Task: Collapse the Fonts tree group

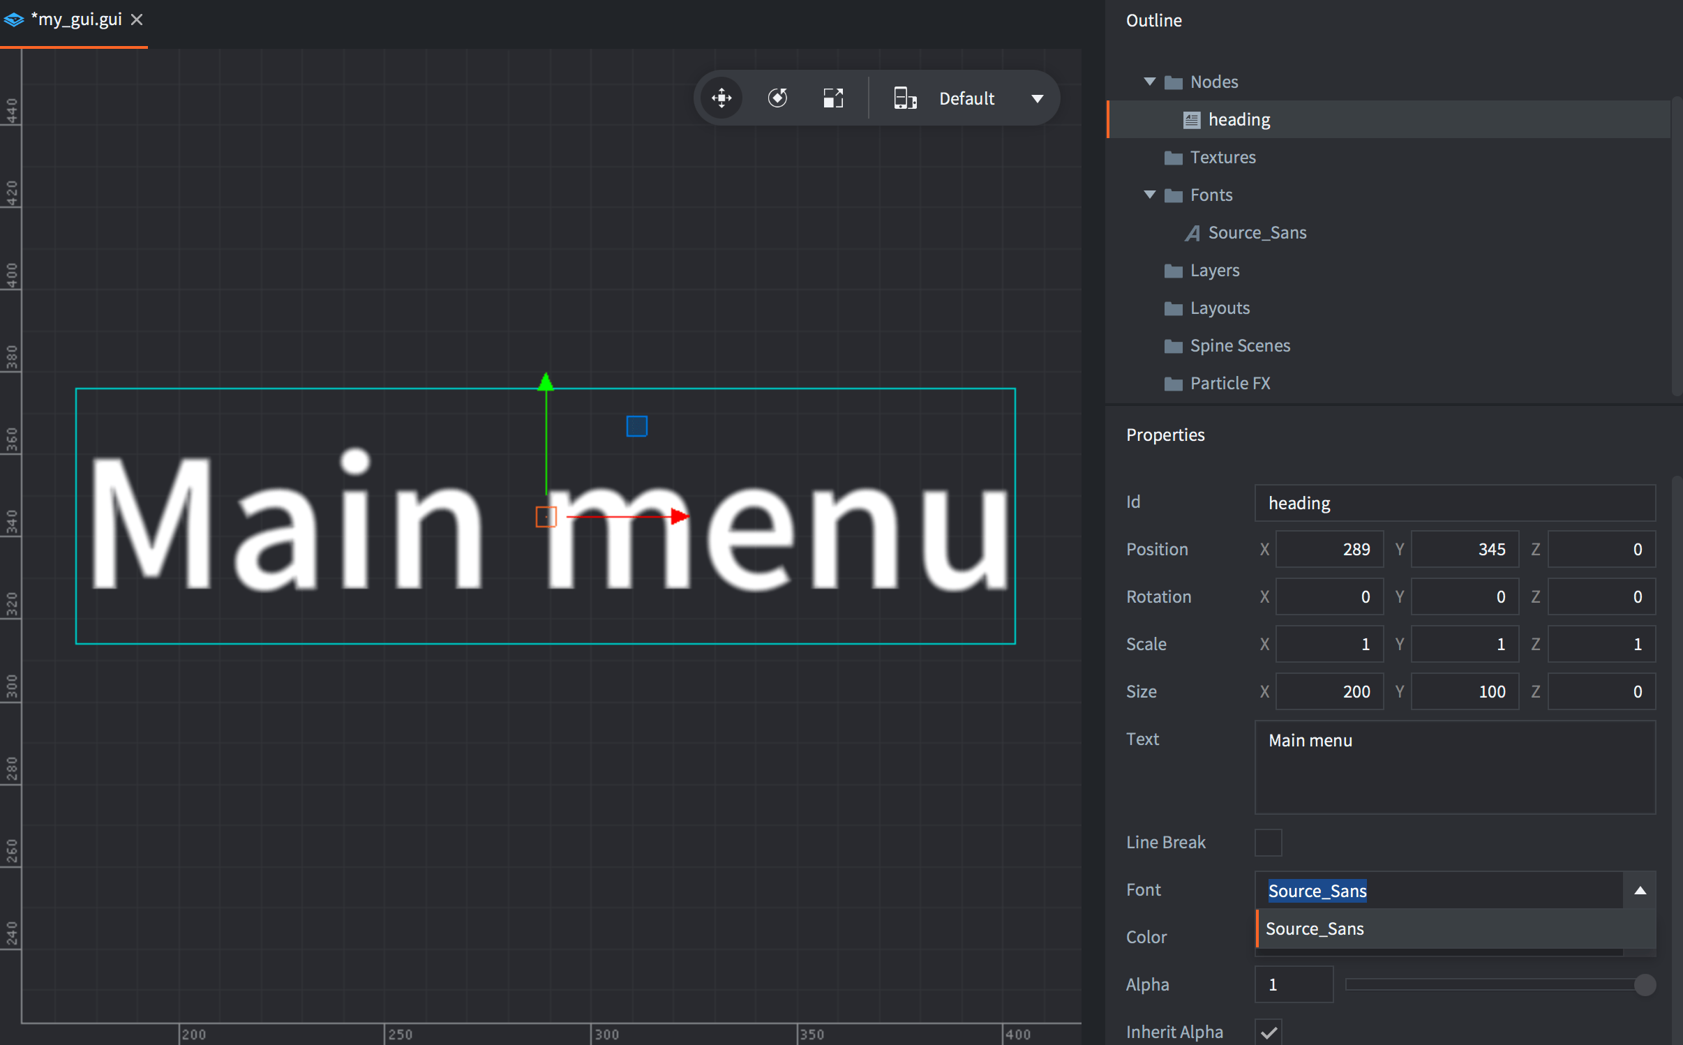Action: point(1149,195)
